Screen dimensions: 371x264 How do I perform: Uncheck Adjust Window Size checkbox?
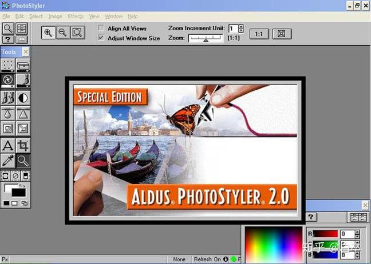(x=101, y=38)
